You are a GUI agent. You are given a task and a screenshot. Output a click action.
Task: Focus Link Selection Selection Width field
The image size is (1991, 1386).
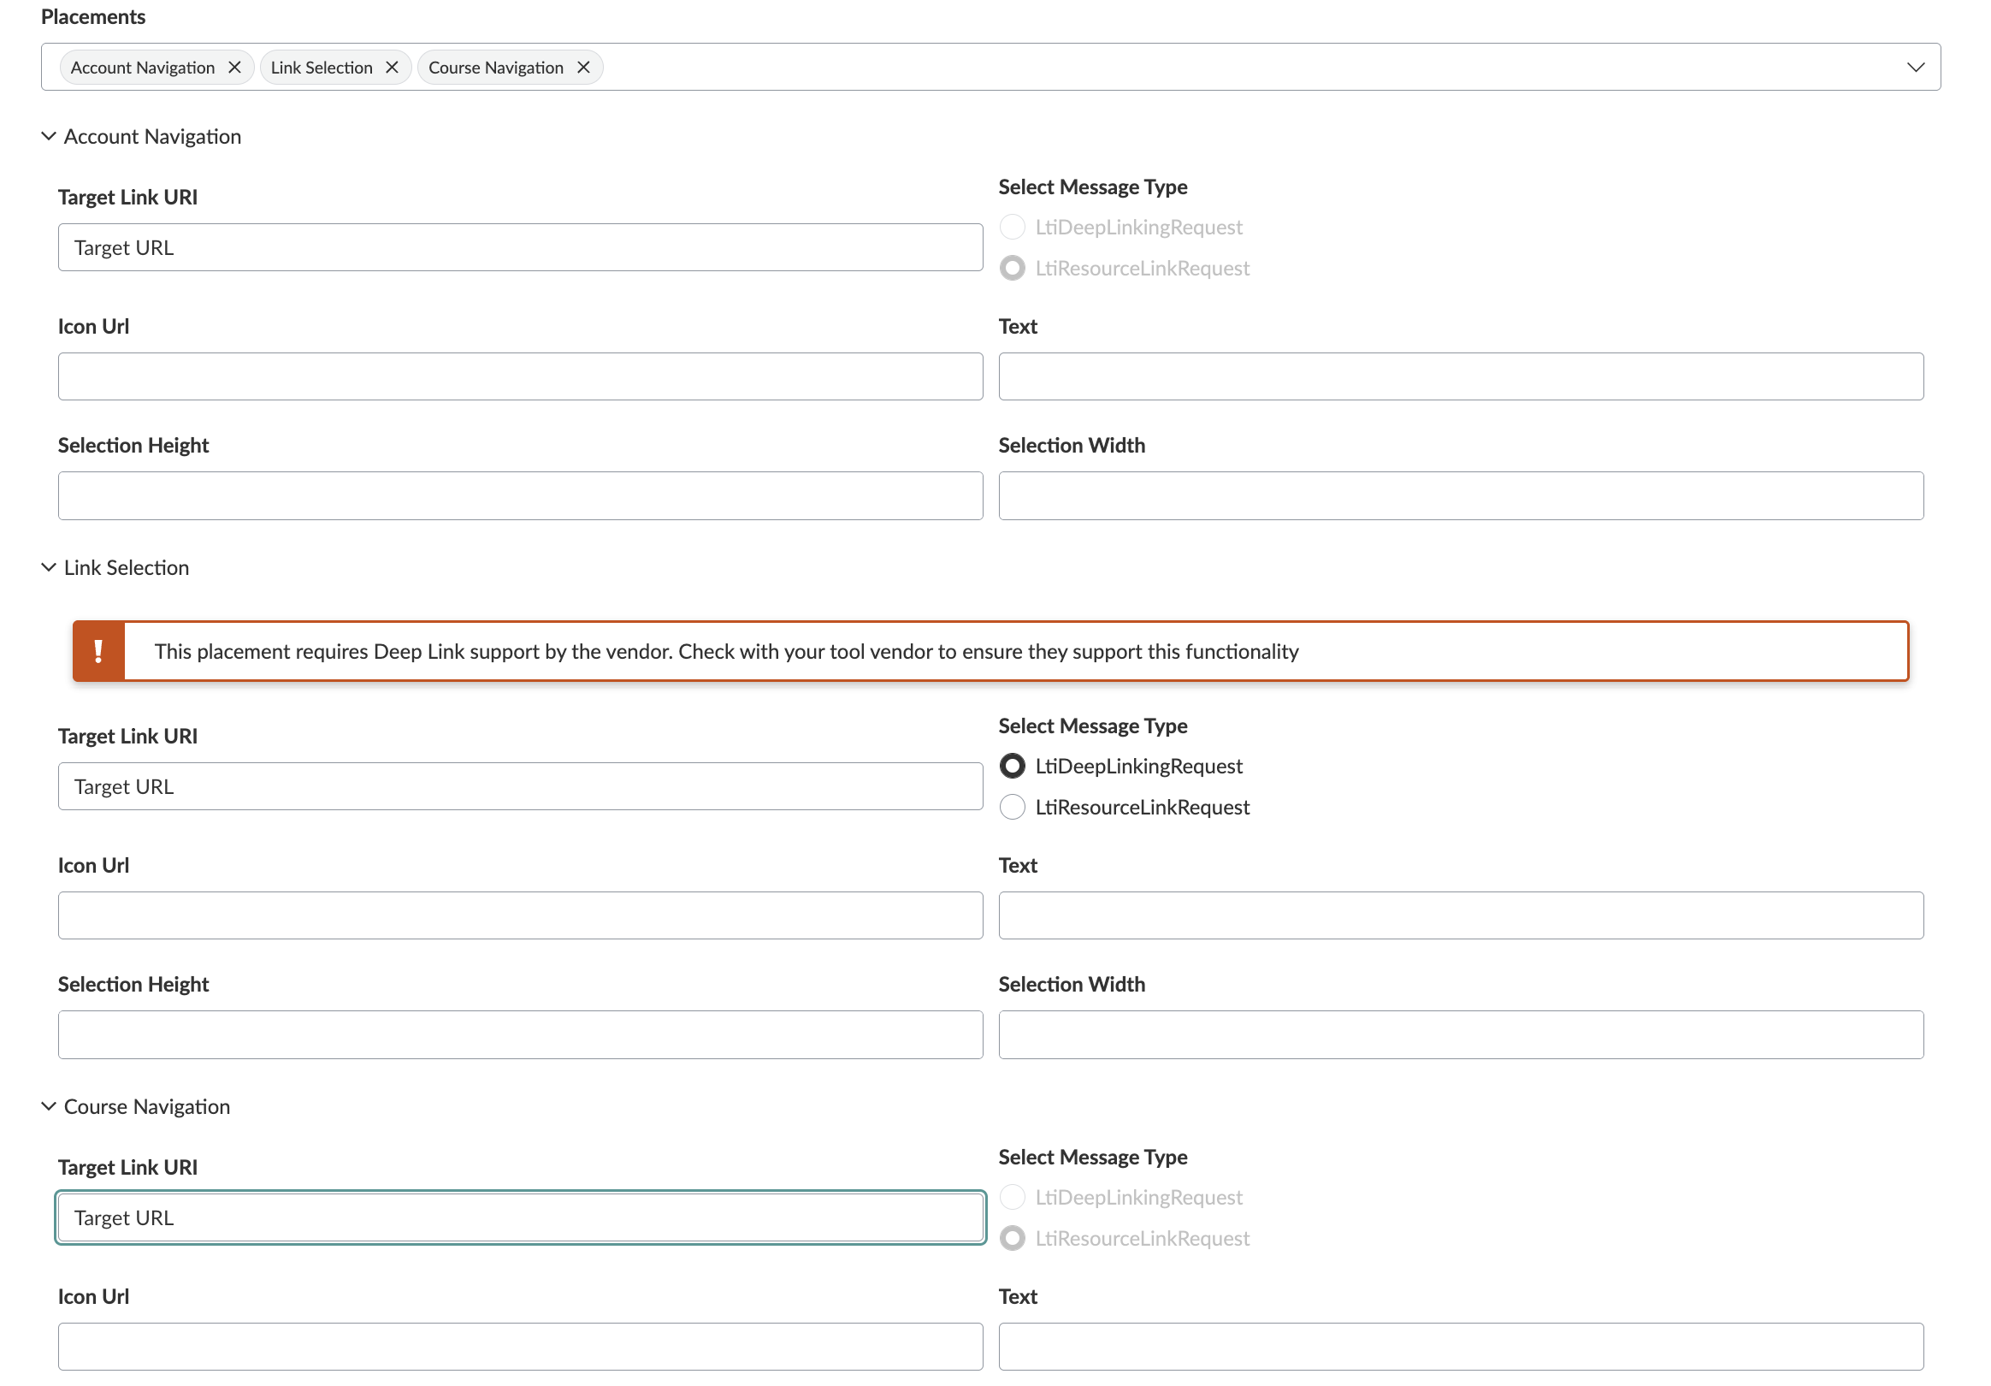click(1461, 1034)
